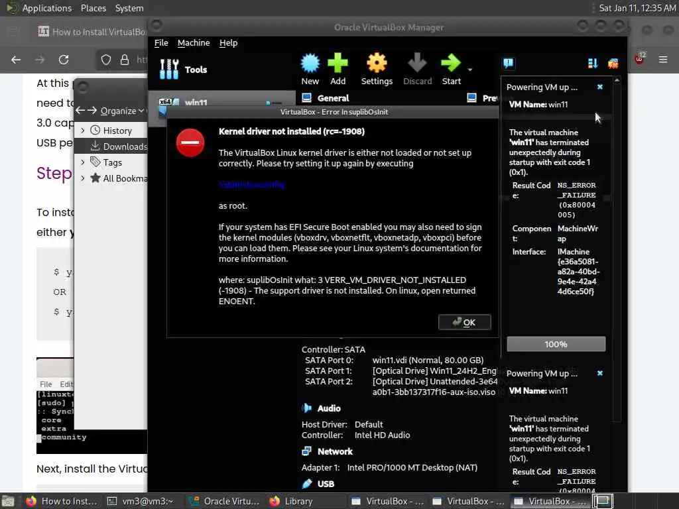Click the vboxconfig link in error dialog

[x=251, y=184]
